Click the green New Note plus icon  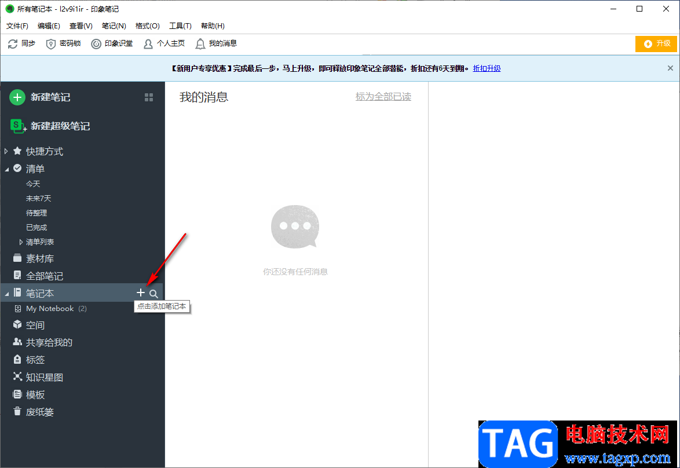pyautogui.click(x=17, y=97)
